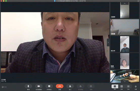This screenshot has width=140, height=91.
Task: Click the record meeting icon
Action: [x=91, y=86]
